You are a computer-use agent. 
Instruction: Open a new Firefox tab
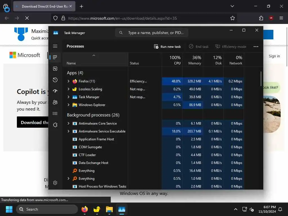81,6
